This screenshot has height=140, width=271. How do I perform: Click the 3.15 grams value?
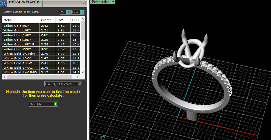pyautogui.click(x=44, y=72)
